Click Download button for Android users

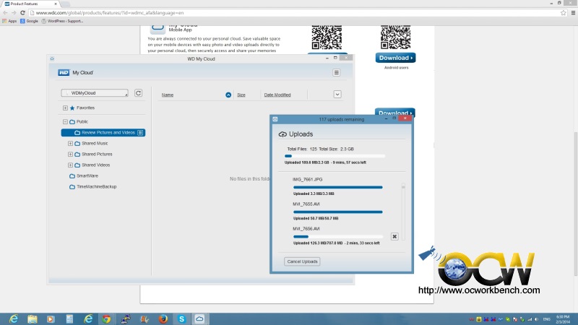click(x=395, y=58)
